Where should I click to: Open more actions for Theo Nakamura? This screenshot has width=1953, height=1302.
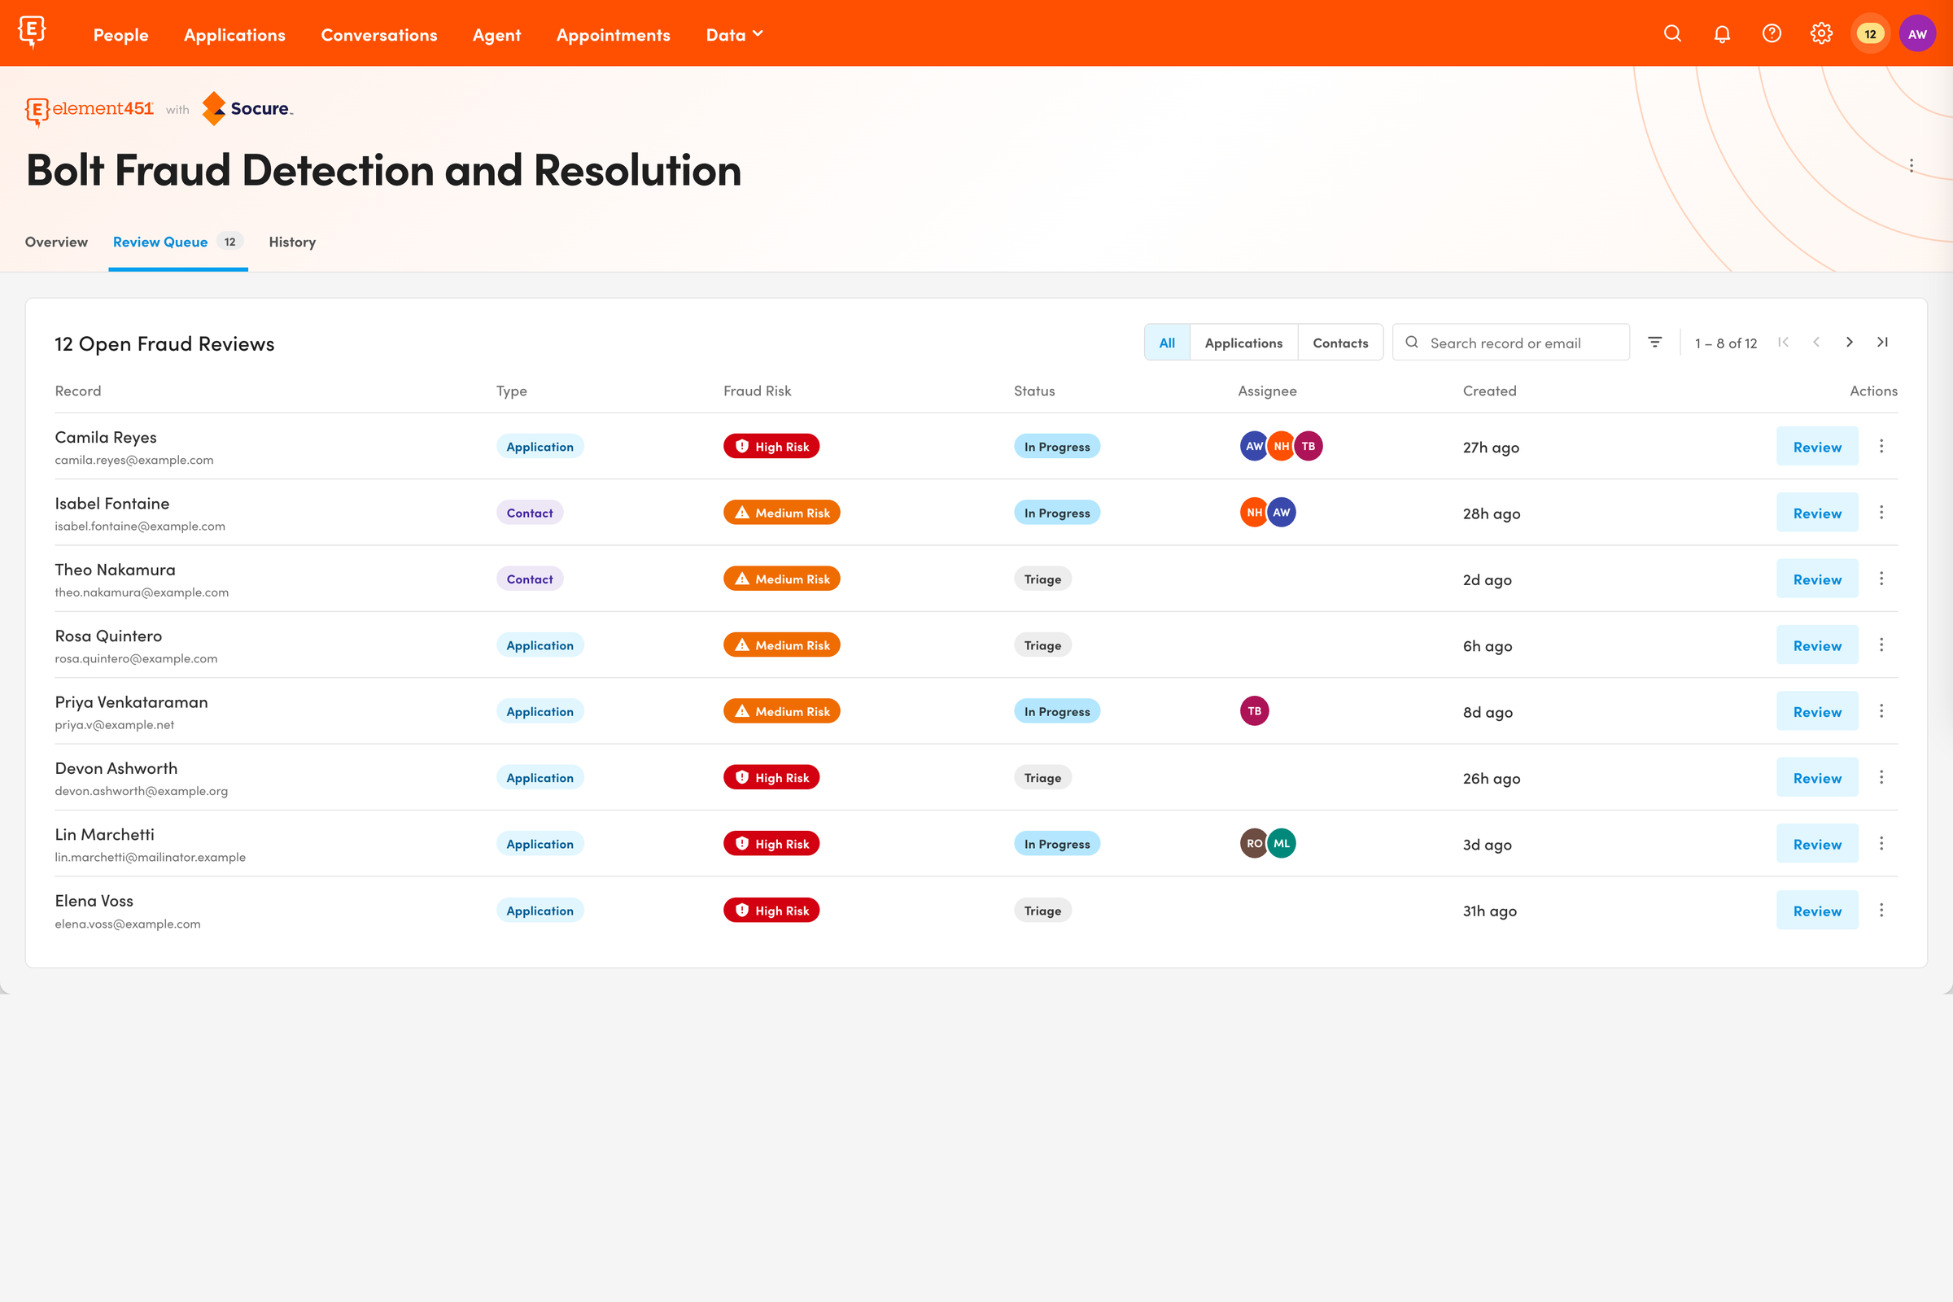pos(1881,579)
